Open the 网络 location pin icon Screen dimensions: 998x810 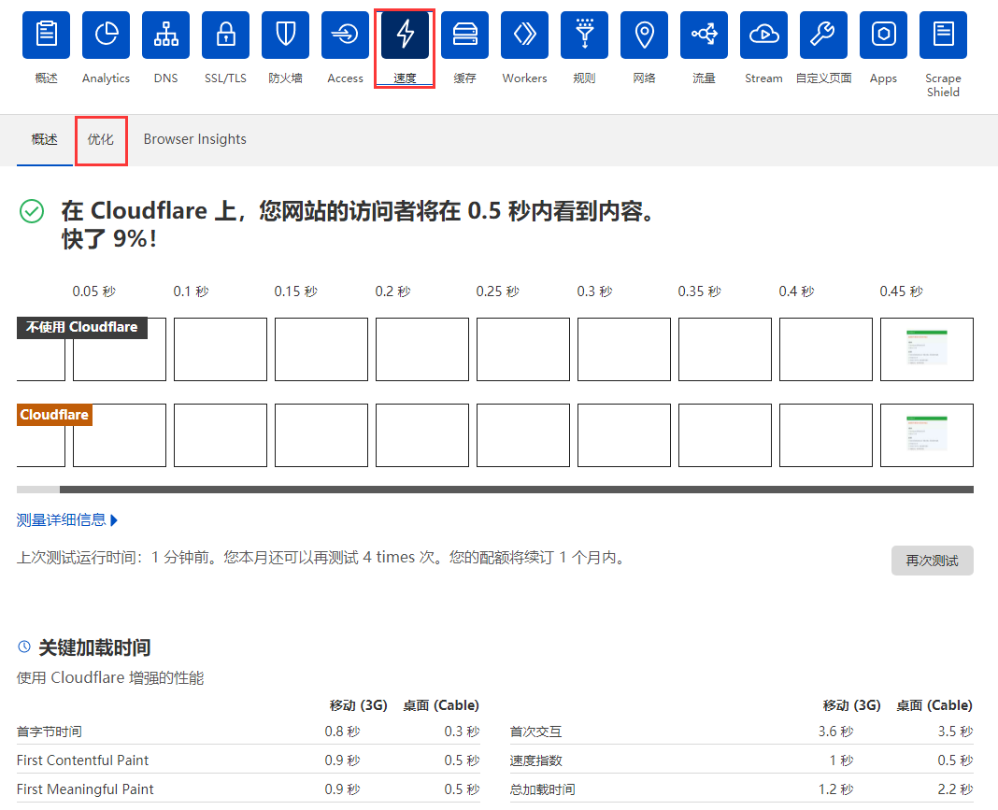coord(644,35)
